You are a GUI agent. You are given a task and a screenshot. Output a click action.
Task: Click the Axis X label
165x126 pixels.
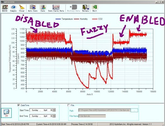[90, 94]
